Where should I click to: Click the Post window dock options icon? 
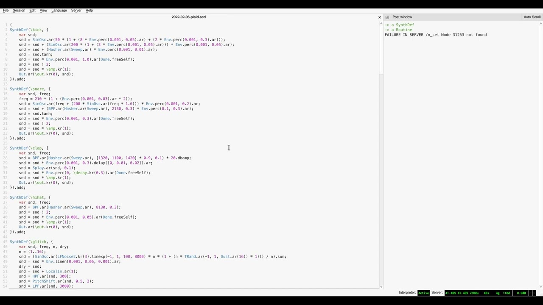pyautogui.click(x=387, y=17)
